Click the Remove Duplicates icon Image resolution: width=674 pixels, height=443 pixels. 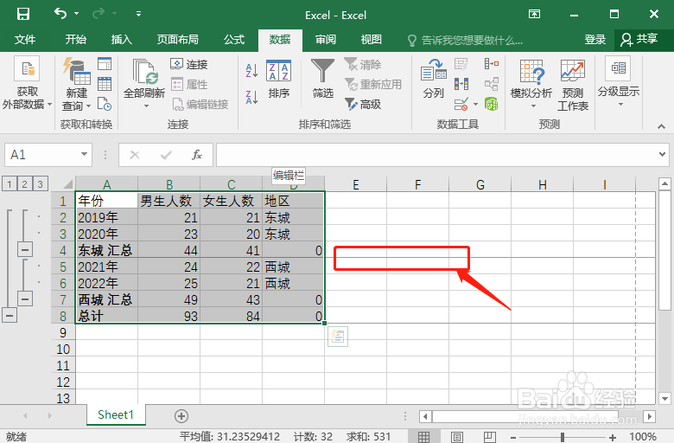click(461, 84)
